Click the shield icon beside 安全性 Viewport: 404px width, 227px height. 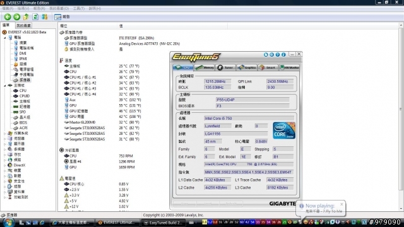pos(10,181)
